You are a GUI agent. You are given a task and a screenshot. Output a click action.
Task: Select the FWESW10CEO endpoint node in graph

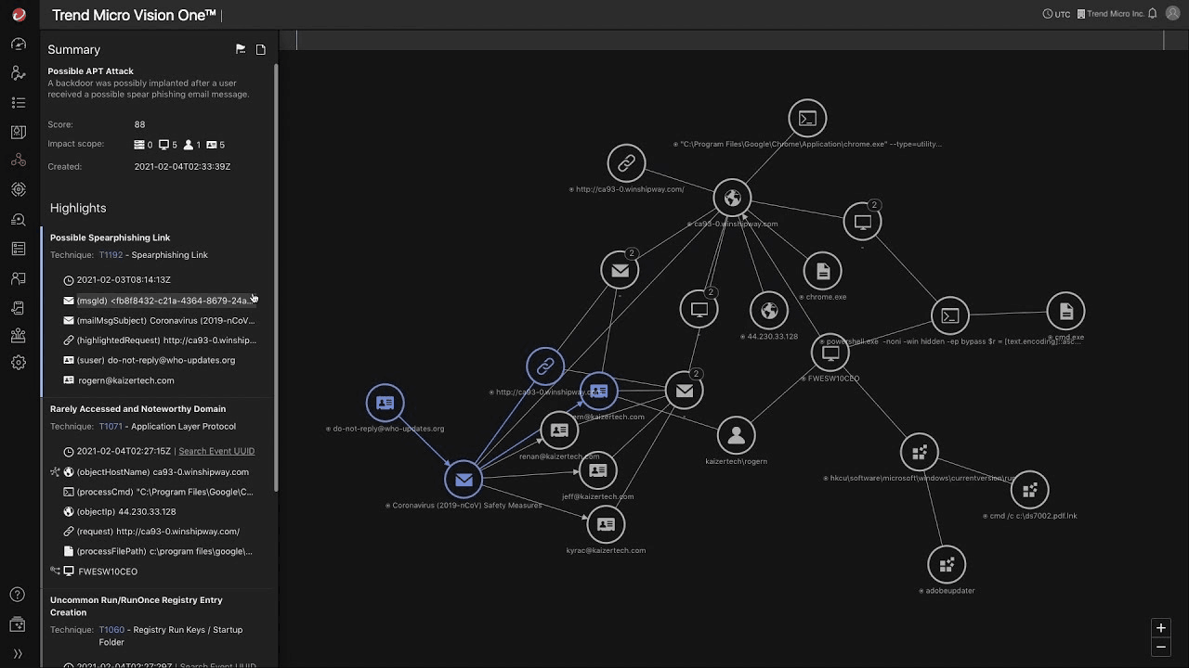tap(830, 353)
